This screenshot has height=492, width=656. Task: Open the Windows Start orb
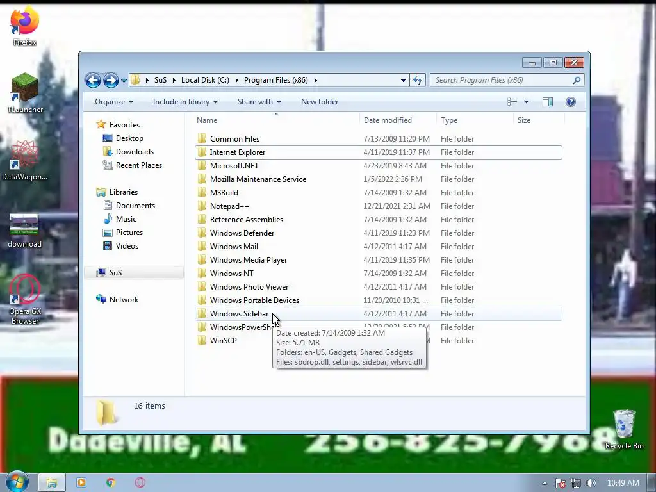click(x=17, y=481)
